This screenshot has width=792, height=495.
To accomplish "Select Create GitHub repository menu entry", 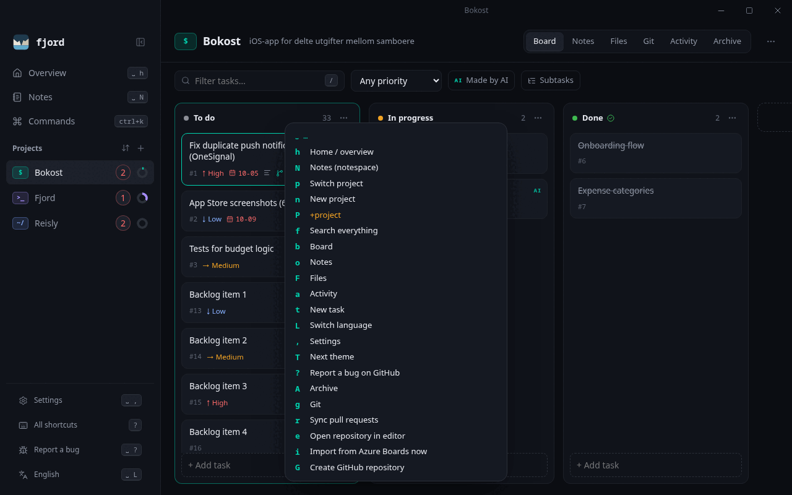I will tap(396, 468).
